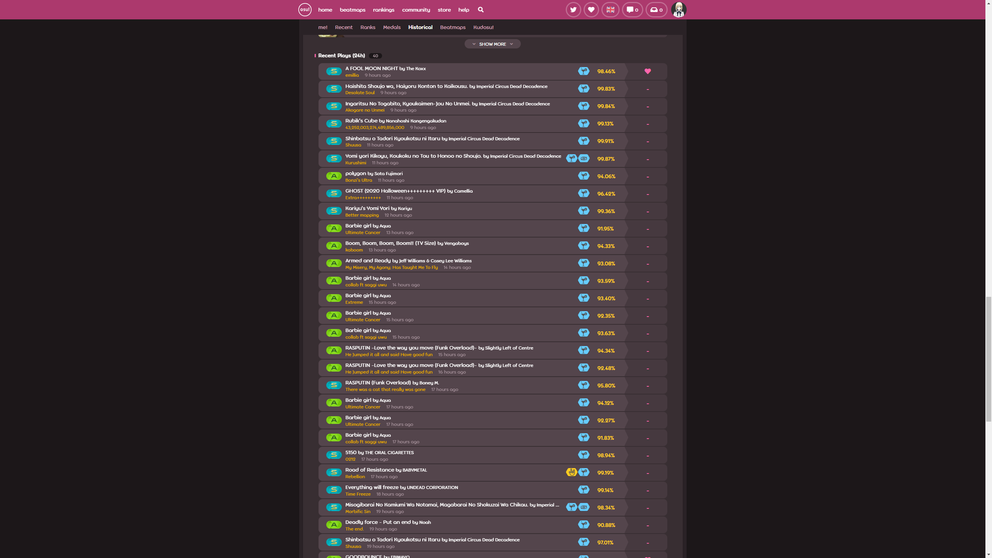Open the Desolate Soul difficulty link
The height and width of the screenshot is (558, 992).
[360, 93]
